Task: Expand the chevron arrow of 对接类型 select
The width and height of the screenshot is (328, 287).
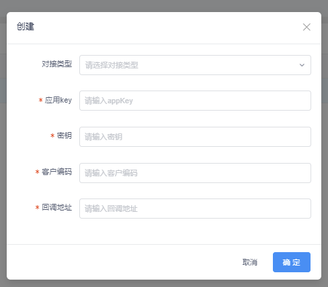Action: [x=302, y=65]
